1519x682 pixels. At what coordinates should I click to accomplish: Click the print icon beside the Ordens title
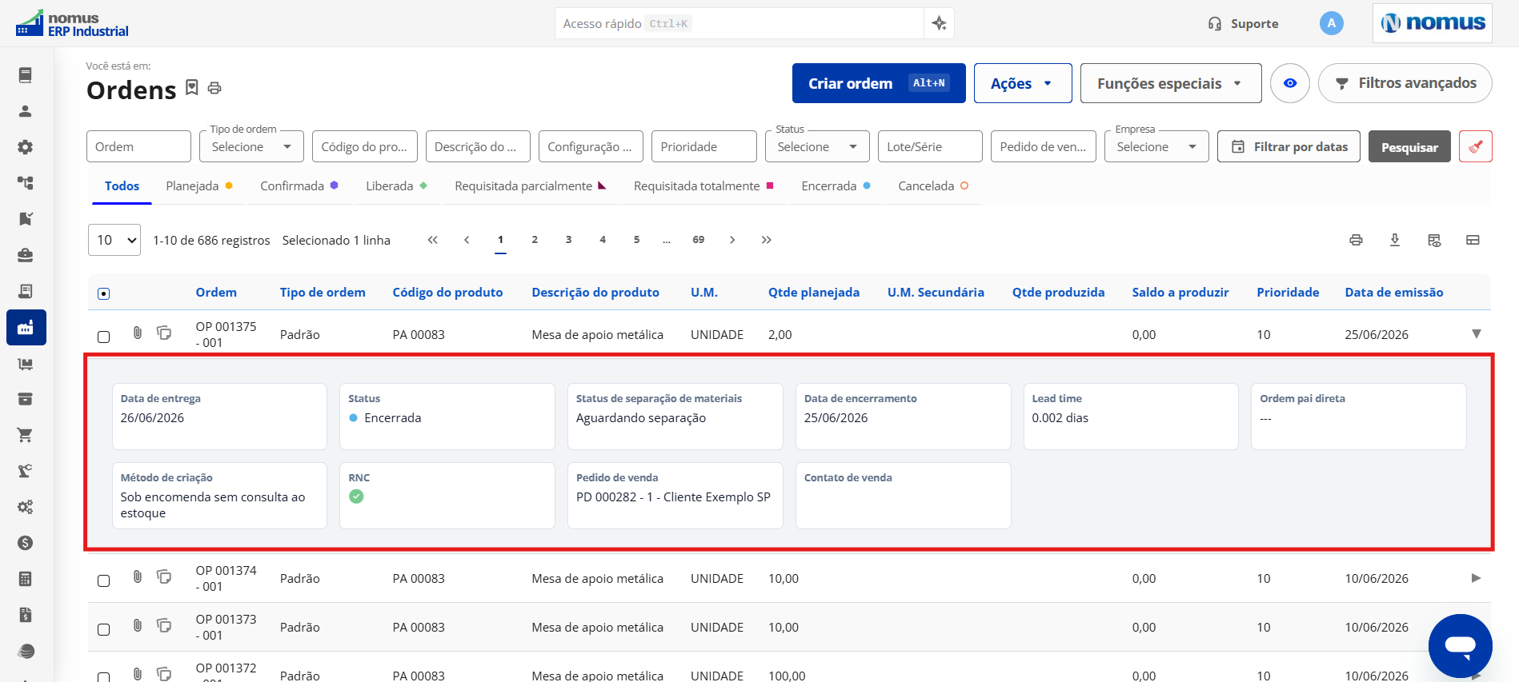[x=214, y=88]
